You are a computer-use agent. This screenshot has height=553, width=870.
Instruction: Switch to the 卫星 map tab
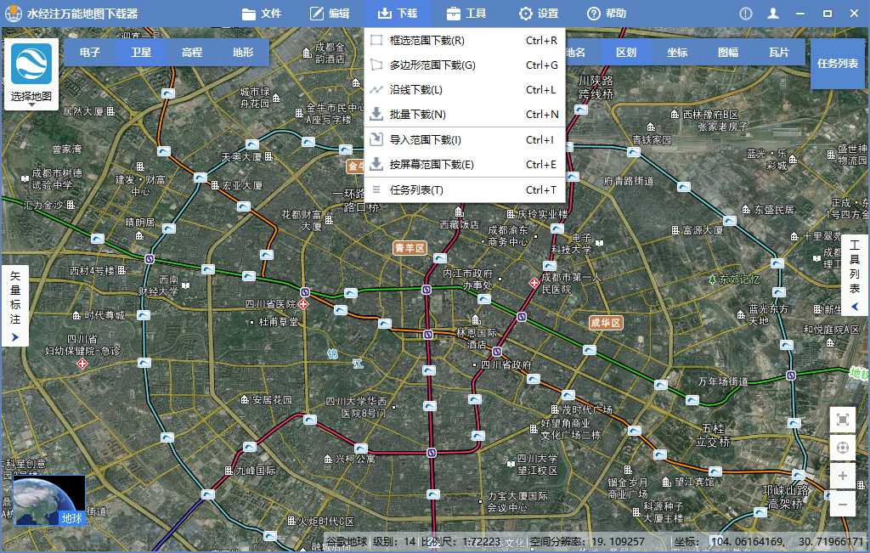point(140,53)
